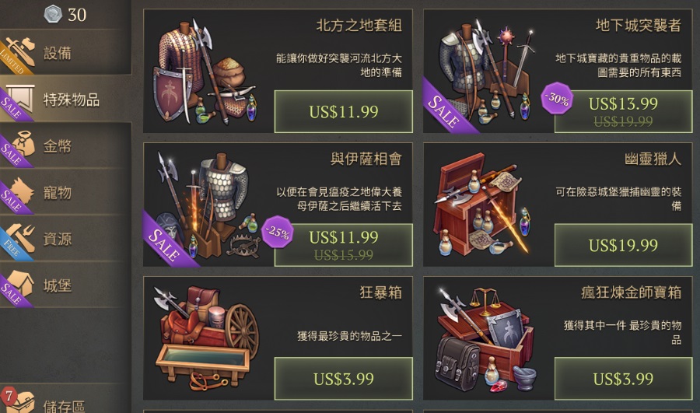Buy 北方之地套組 for US$11.99
Image resolution: width=700 pixels, height=413 pixels.
[x=343, y=112]
